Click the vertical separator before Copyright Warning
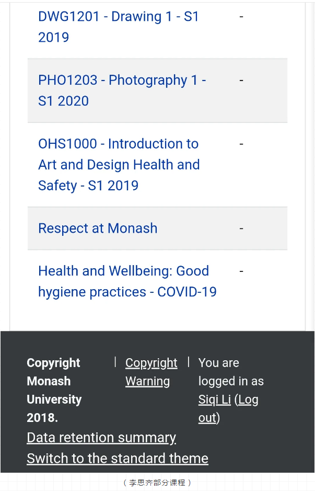The height and width of the screenshot is (491, 315). coord(115,362)
